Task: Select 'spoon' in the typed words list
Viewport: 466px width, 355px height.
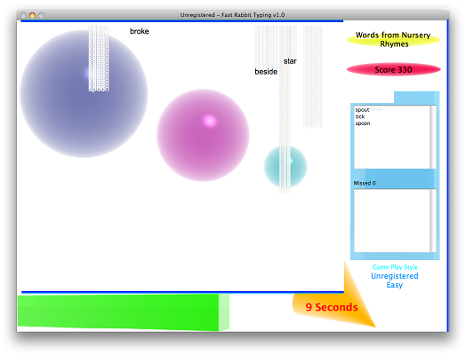Action: (363, 123)
